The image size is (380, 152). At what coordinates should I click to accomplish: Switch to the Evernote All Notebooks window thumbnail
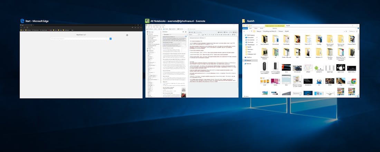192,61
